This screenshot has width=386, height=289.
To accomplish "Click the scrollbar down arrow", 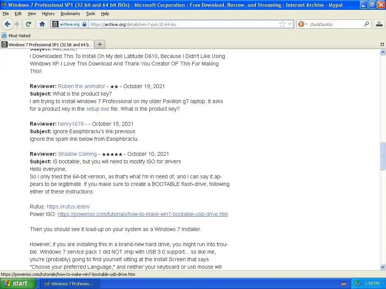I will coord(383,267).
